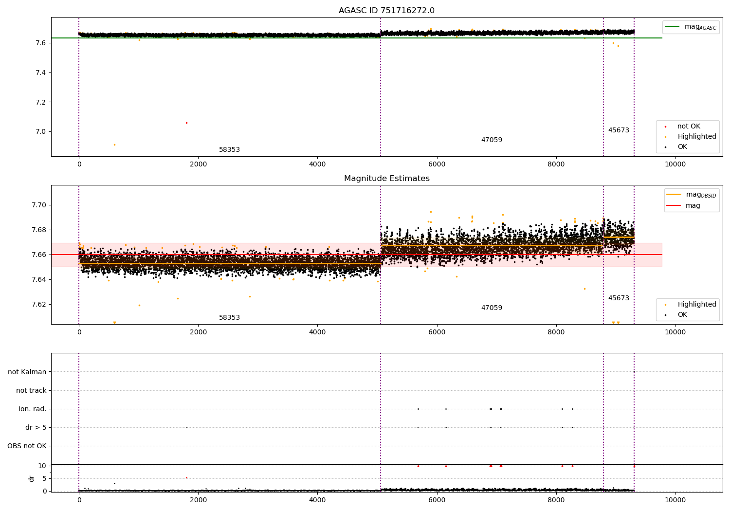Click the "7.0" y-axis tick label
This screenshot has height=511, width=730.
[40, 132]
